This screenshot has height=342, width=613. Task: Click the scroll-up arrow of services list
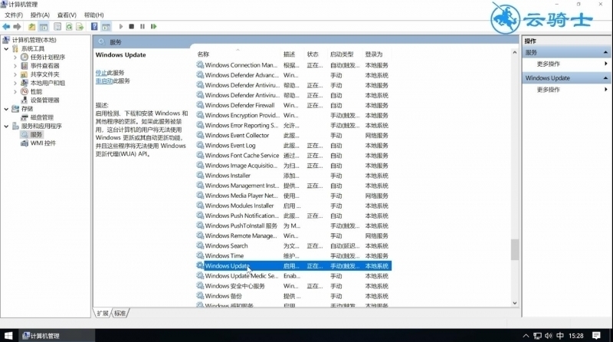tap(515, 53)
